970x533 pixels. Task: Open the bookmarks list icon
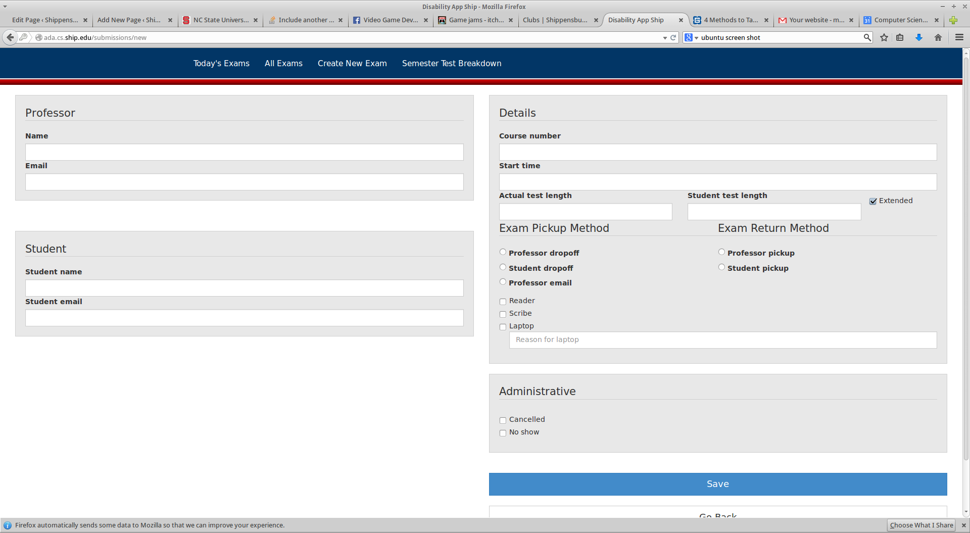900,37
